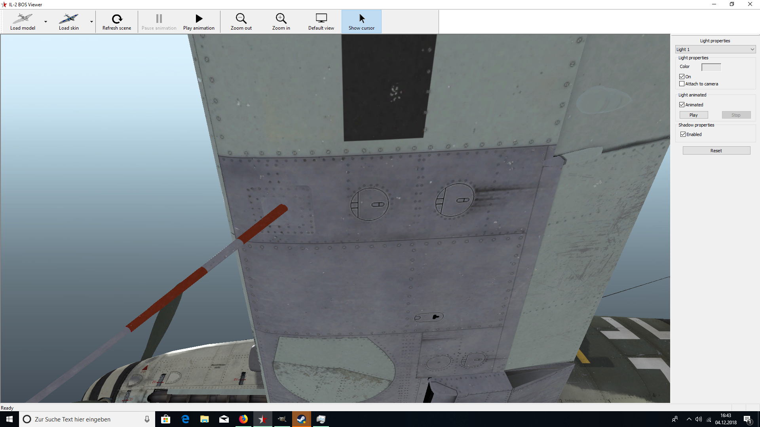The image size is (760, 427).
Task: Open the Light 1 dropdown list
Action: (x=715, y=49)
